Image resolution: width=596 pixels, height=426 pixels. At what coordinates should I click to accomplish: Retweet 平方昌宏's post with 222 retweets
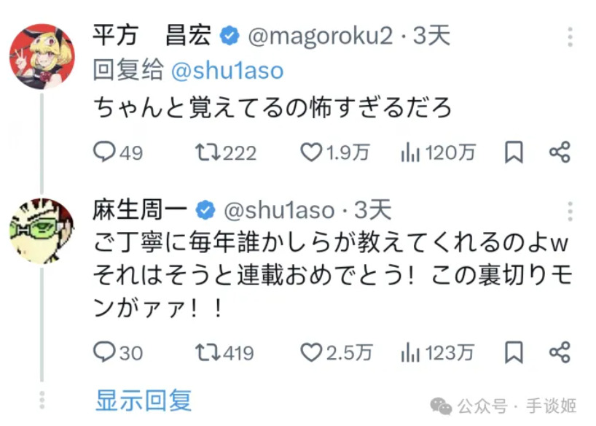209,152
